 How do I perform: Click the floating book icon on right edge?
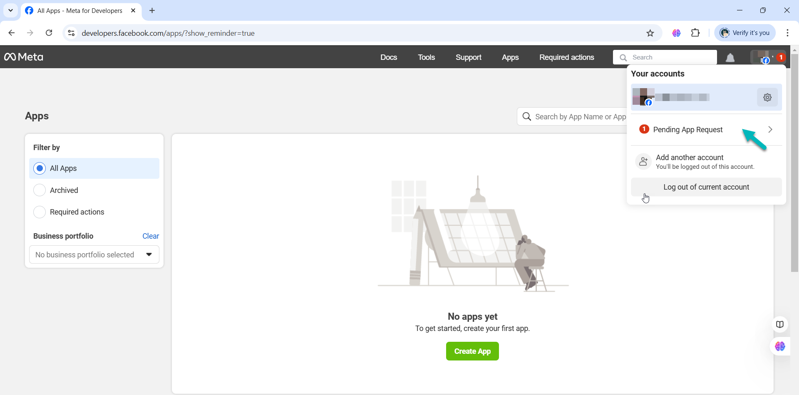(780, 324)
